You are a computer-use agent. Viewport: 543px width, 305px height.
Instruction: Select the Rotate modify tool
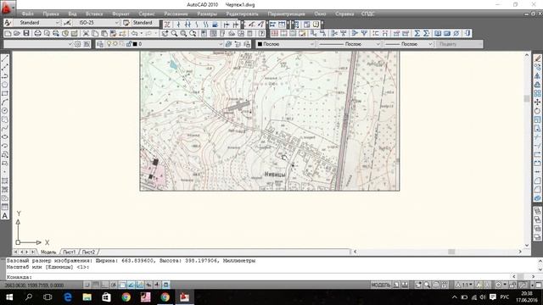[537, 111]
